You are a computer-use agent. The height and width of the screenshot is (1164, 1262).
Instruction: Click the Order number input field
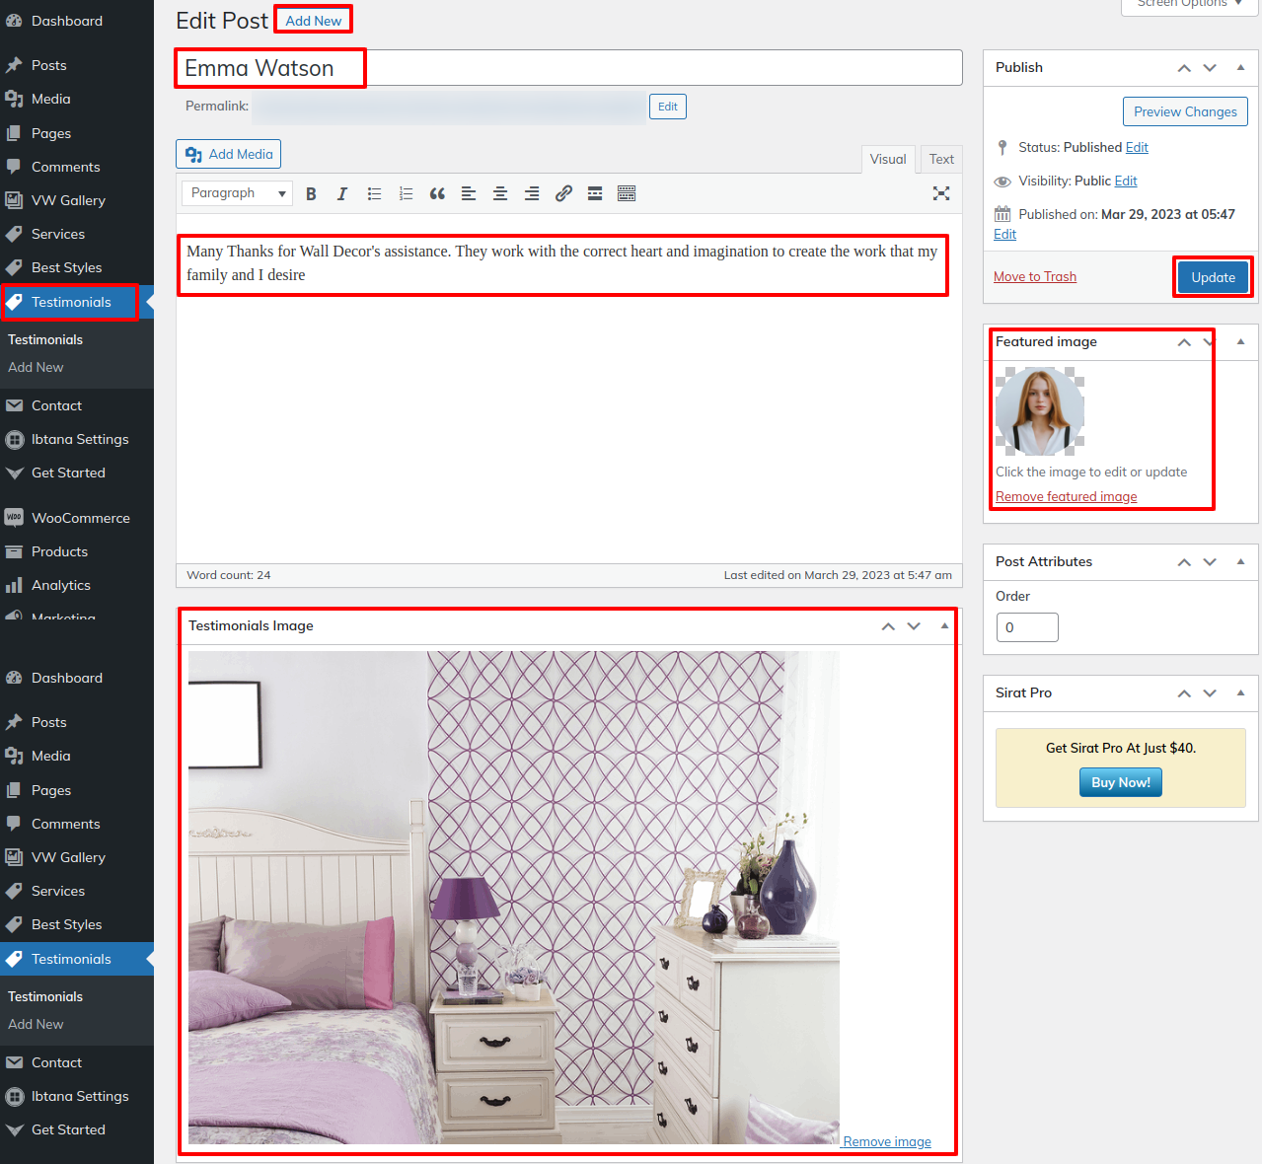[x=1027, y=627]
